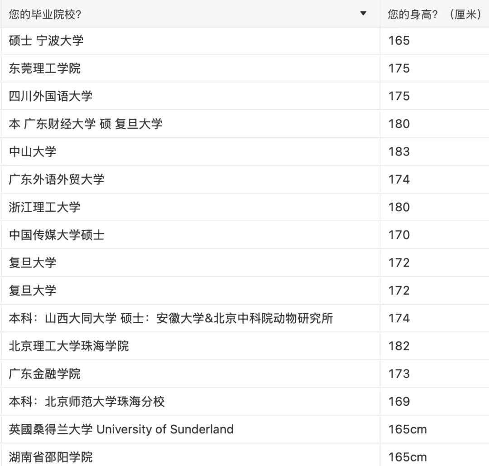This screenshot has height=466, width=489.
Task: Click the 您的身高?(厘米) column header
Action: (x=435, y=14)
